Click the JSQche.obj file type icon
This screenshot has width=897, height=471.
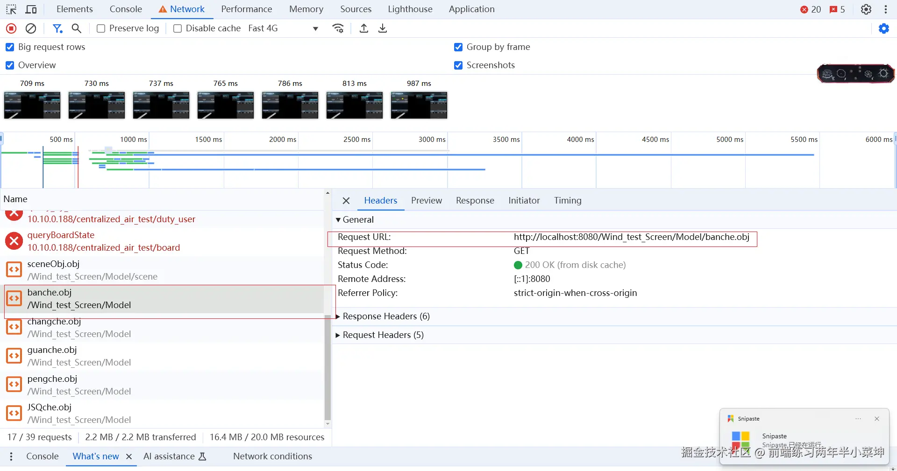(x=14, y=413)
